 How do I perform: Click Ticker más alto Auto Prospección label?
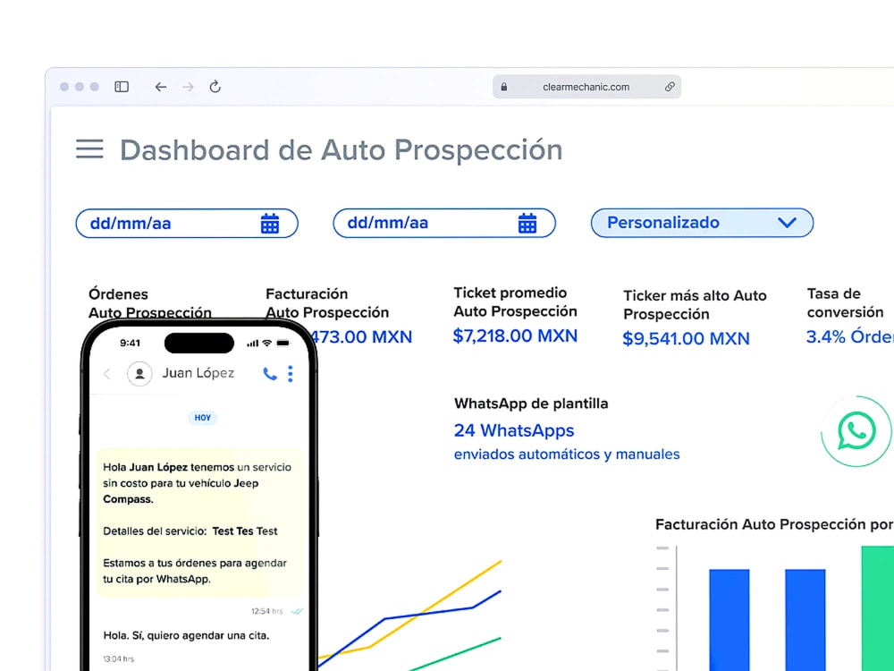tap(695, 305)
